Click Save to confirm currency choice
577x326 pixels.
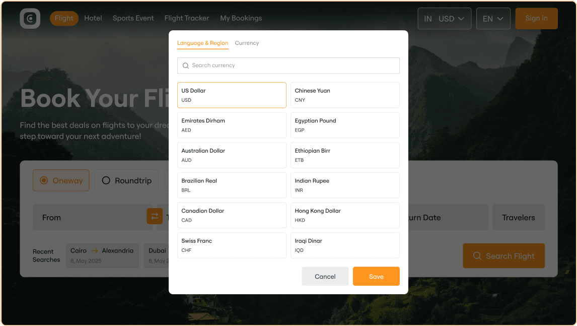tap(376, 276)
